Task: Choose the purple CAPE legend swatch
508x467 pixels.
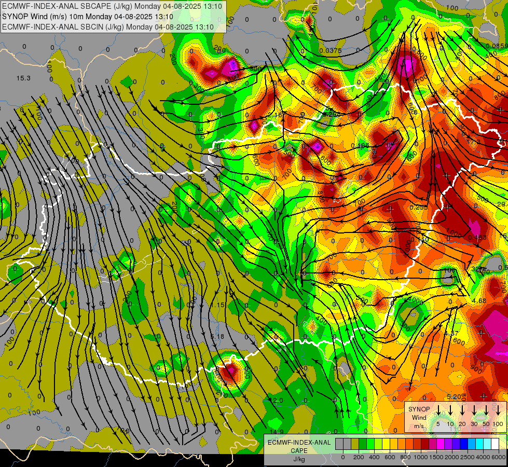Action: [448, 444]
